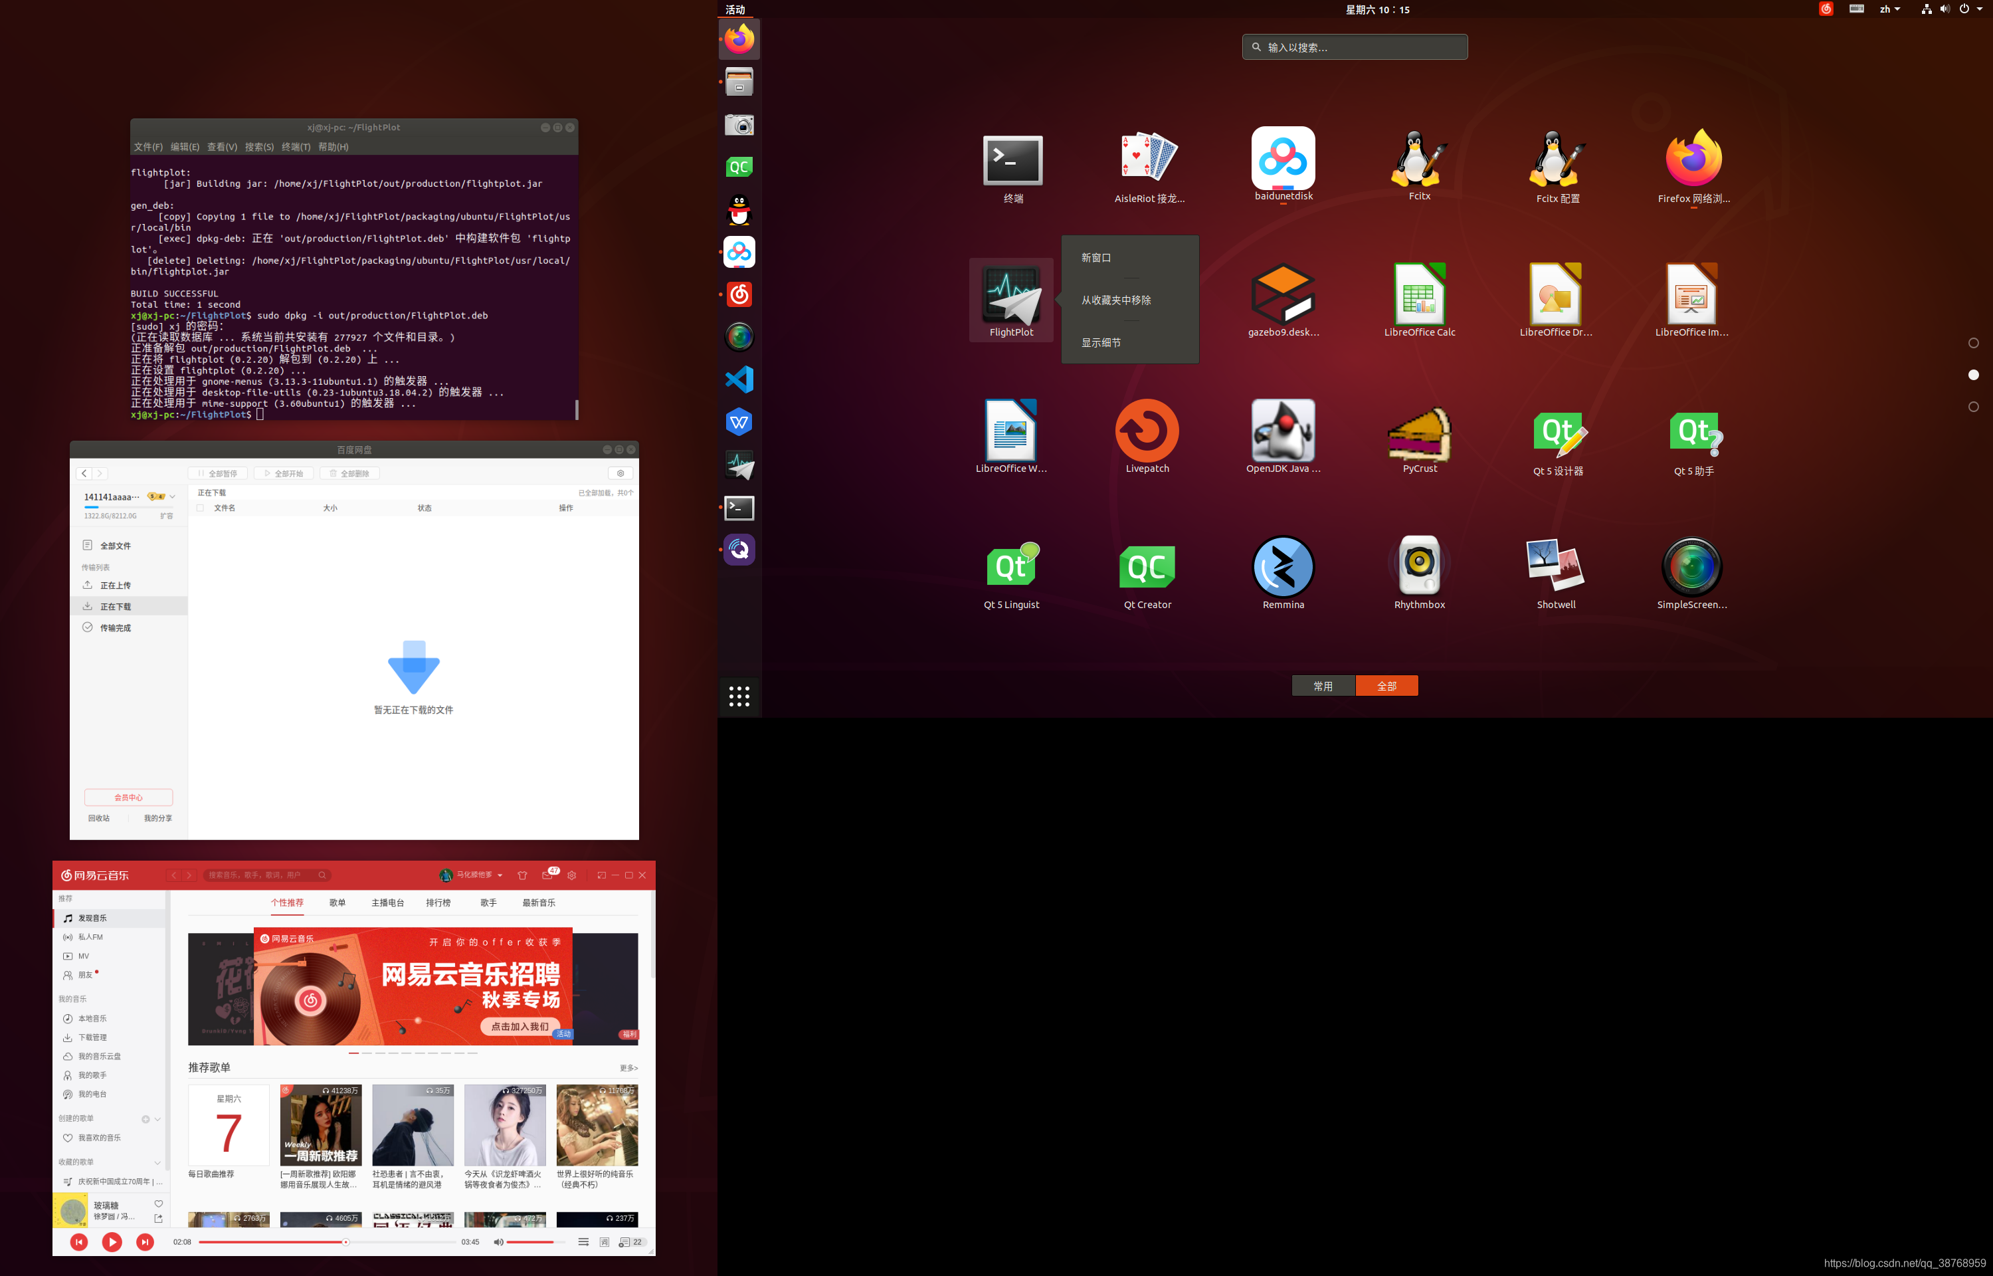
Task: Click the lyrics 词 icon in player bar
Action: click(605, 1242)
